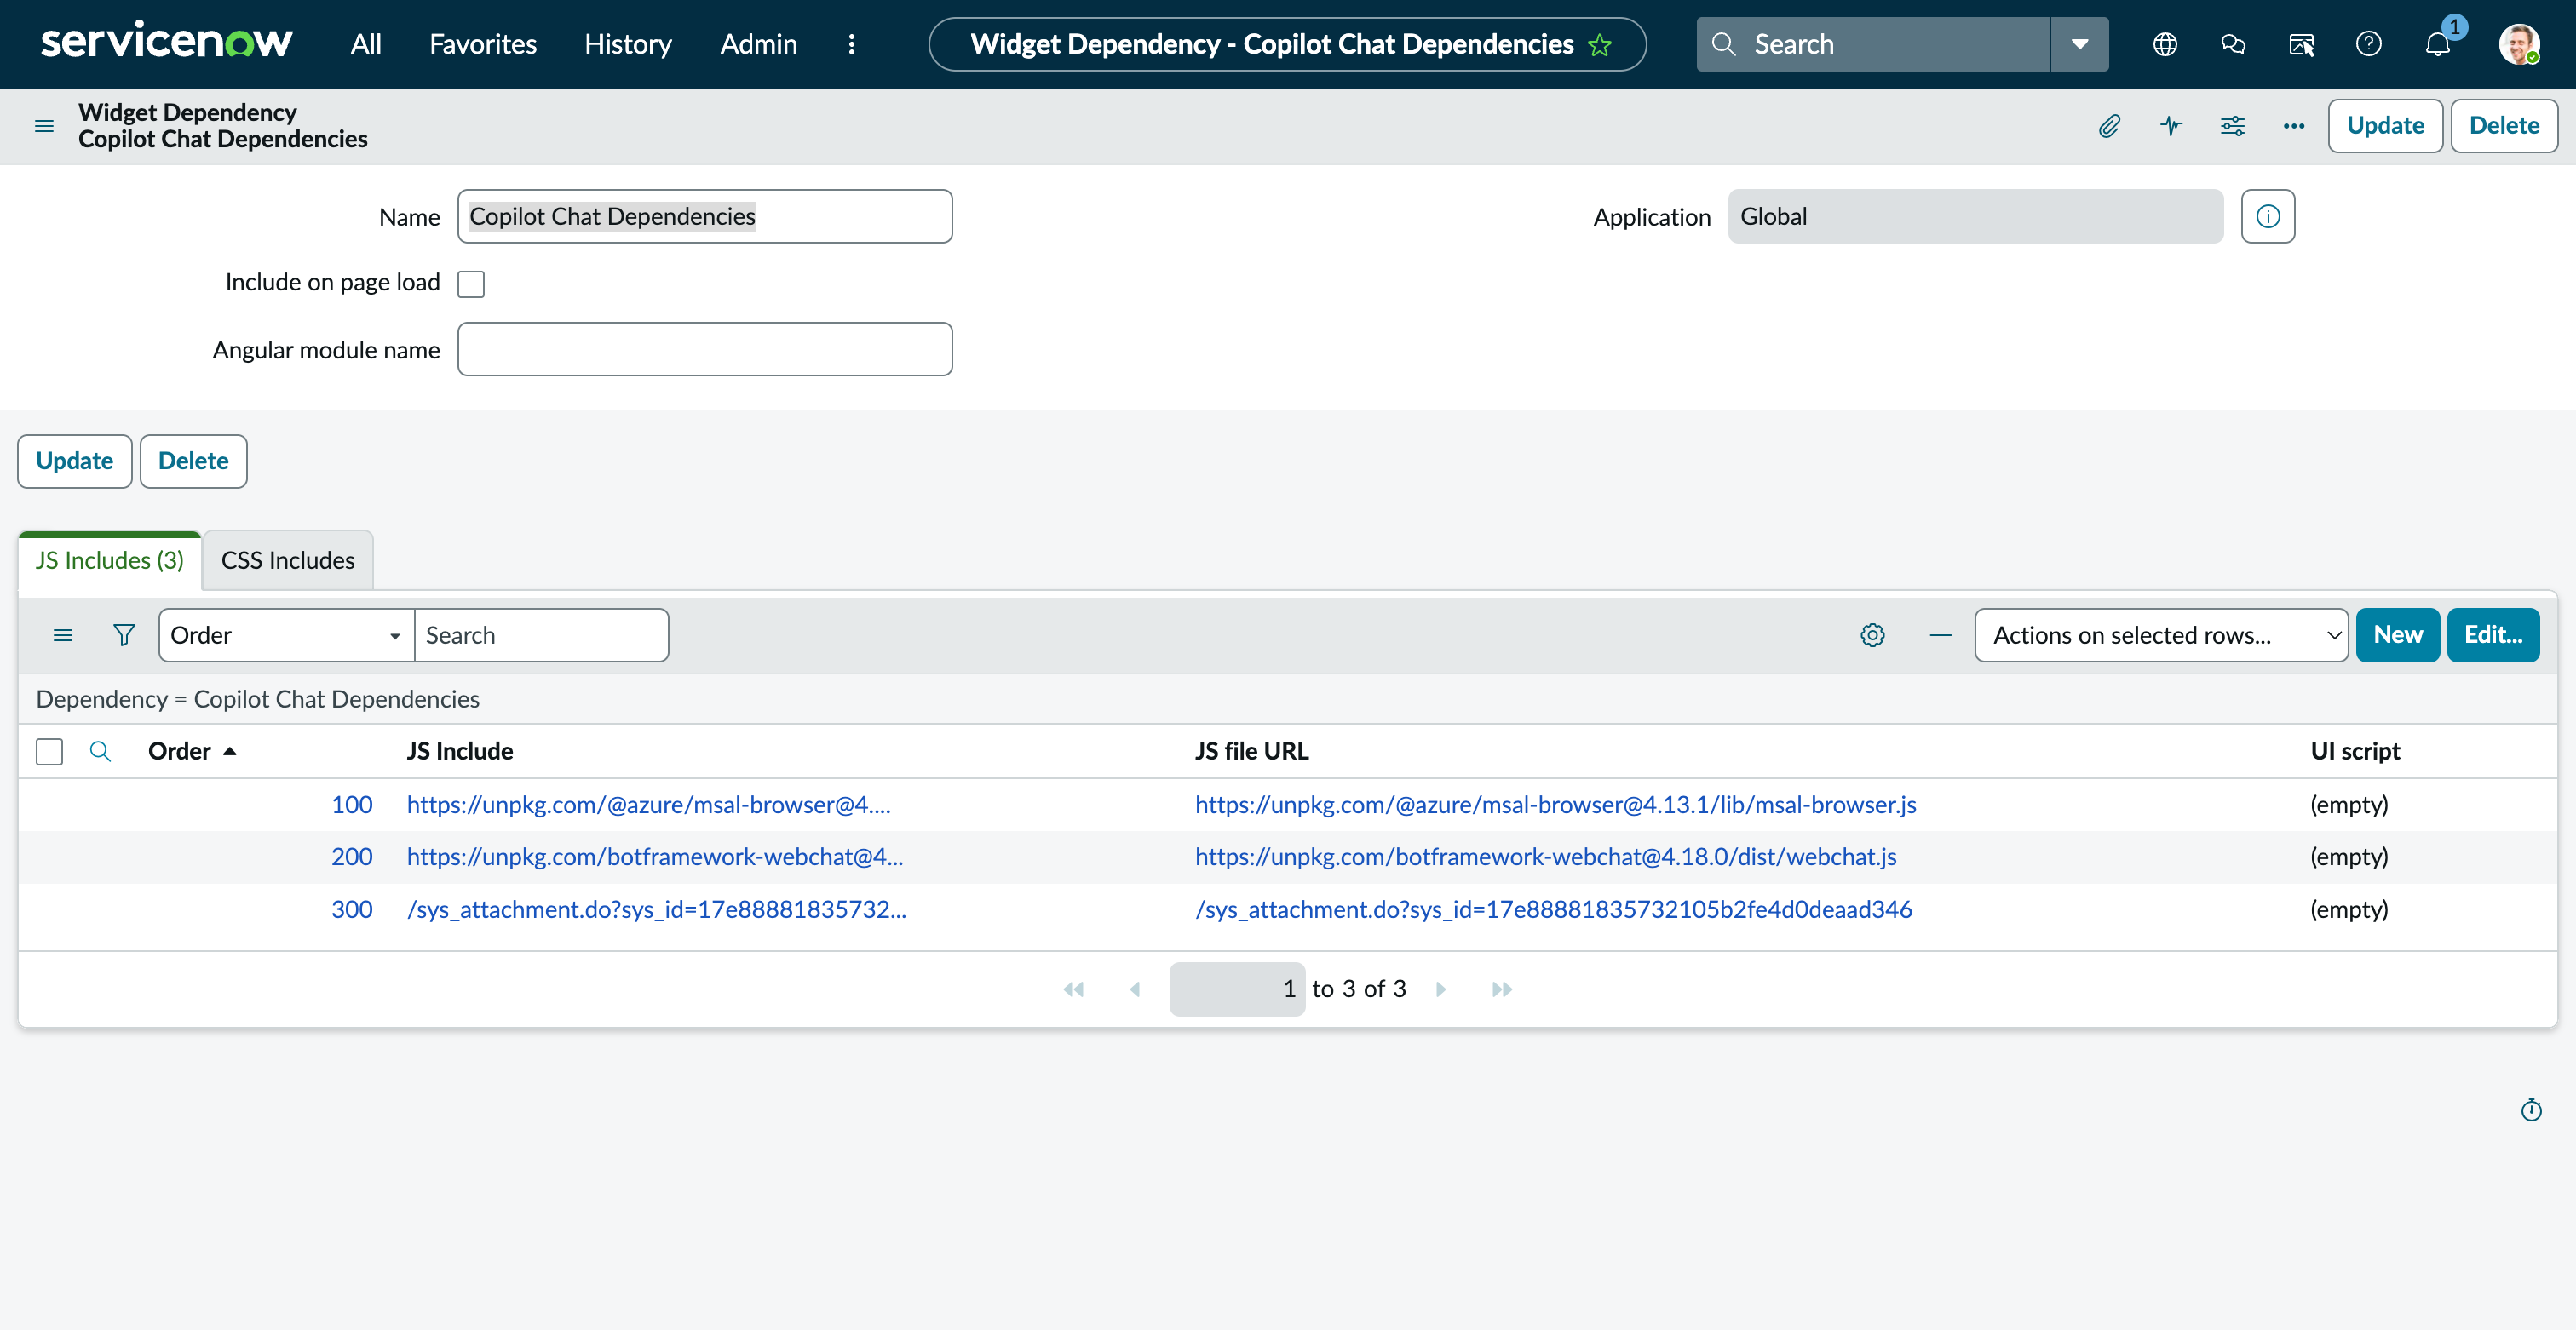Minimize the list using the collapse dash icon
The width and height of the screenshot is (2576, 1330).
(1940, 634)
